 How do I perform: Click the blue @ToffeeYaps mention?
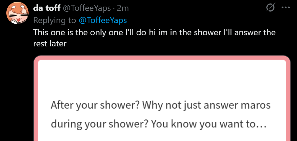tap(103, 20)
